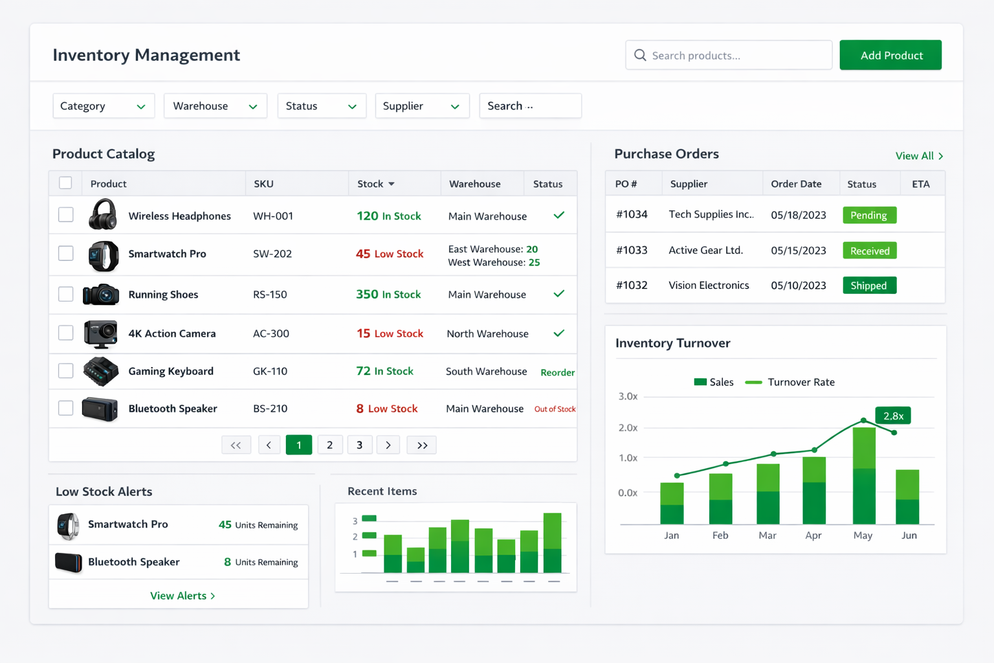This screenshot has width=994, height=663.
Task: Expand the Warehouse filter dropdown
Action: (x=215, y=106)
